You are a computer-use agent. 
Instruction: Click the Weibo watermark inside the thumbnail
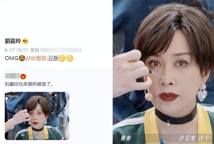click(63, 125)
